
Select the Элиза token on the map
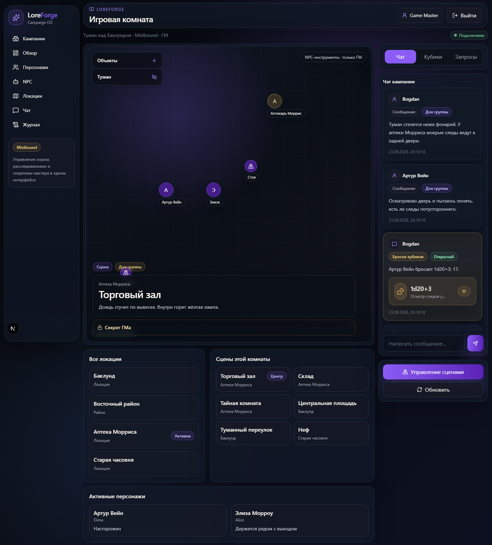214,190
